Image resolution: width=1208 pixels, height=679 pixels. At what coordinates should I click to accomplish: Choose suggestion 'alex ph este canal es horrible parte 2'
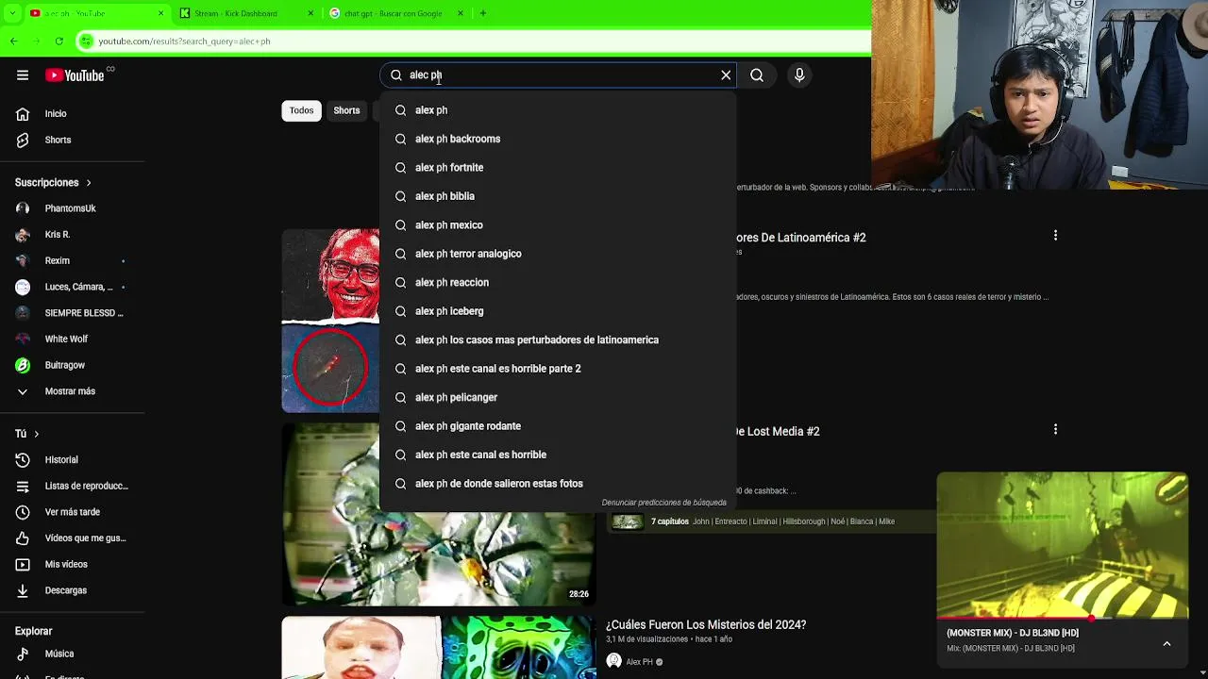coord(558,369)
